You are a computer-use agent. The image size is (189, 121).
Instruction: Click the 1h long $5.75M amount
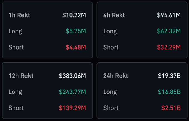pos(76,31)
